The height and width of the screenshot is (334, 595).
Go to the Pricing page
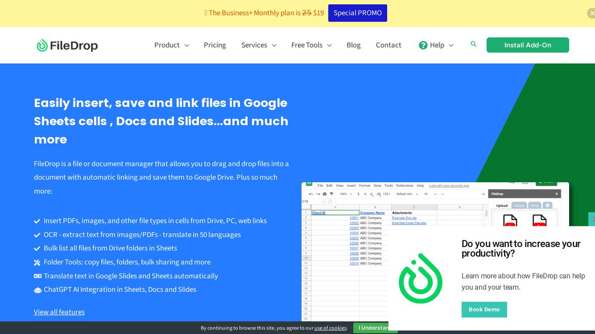coord(215,45)
